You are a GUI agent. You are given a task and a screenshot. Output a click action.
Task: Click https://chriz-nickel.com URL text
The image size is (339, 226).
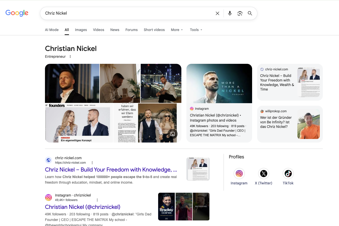click(x=70, y=163)
